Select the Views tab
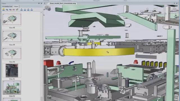This screenshot has width=180, height=101. click(16, 6)
